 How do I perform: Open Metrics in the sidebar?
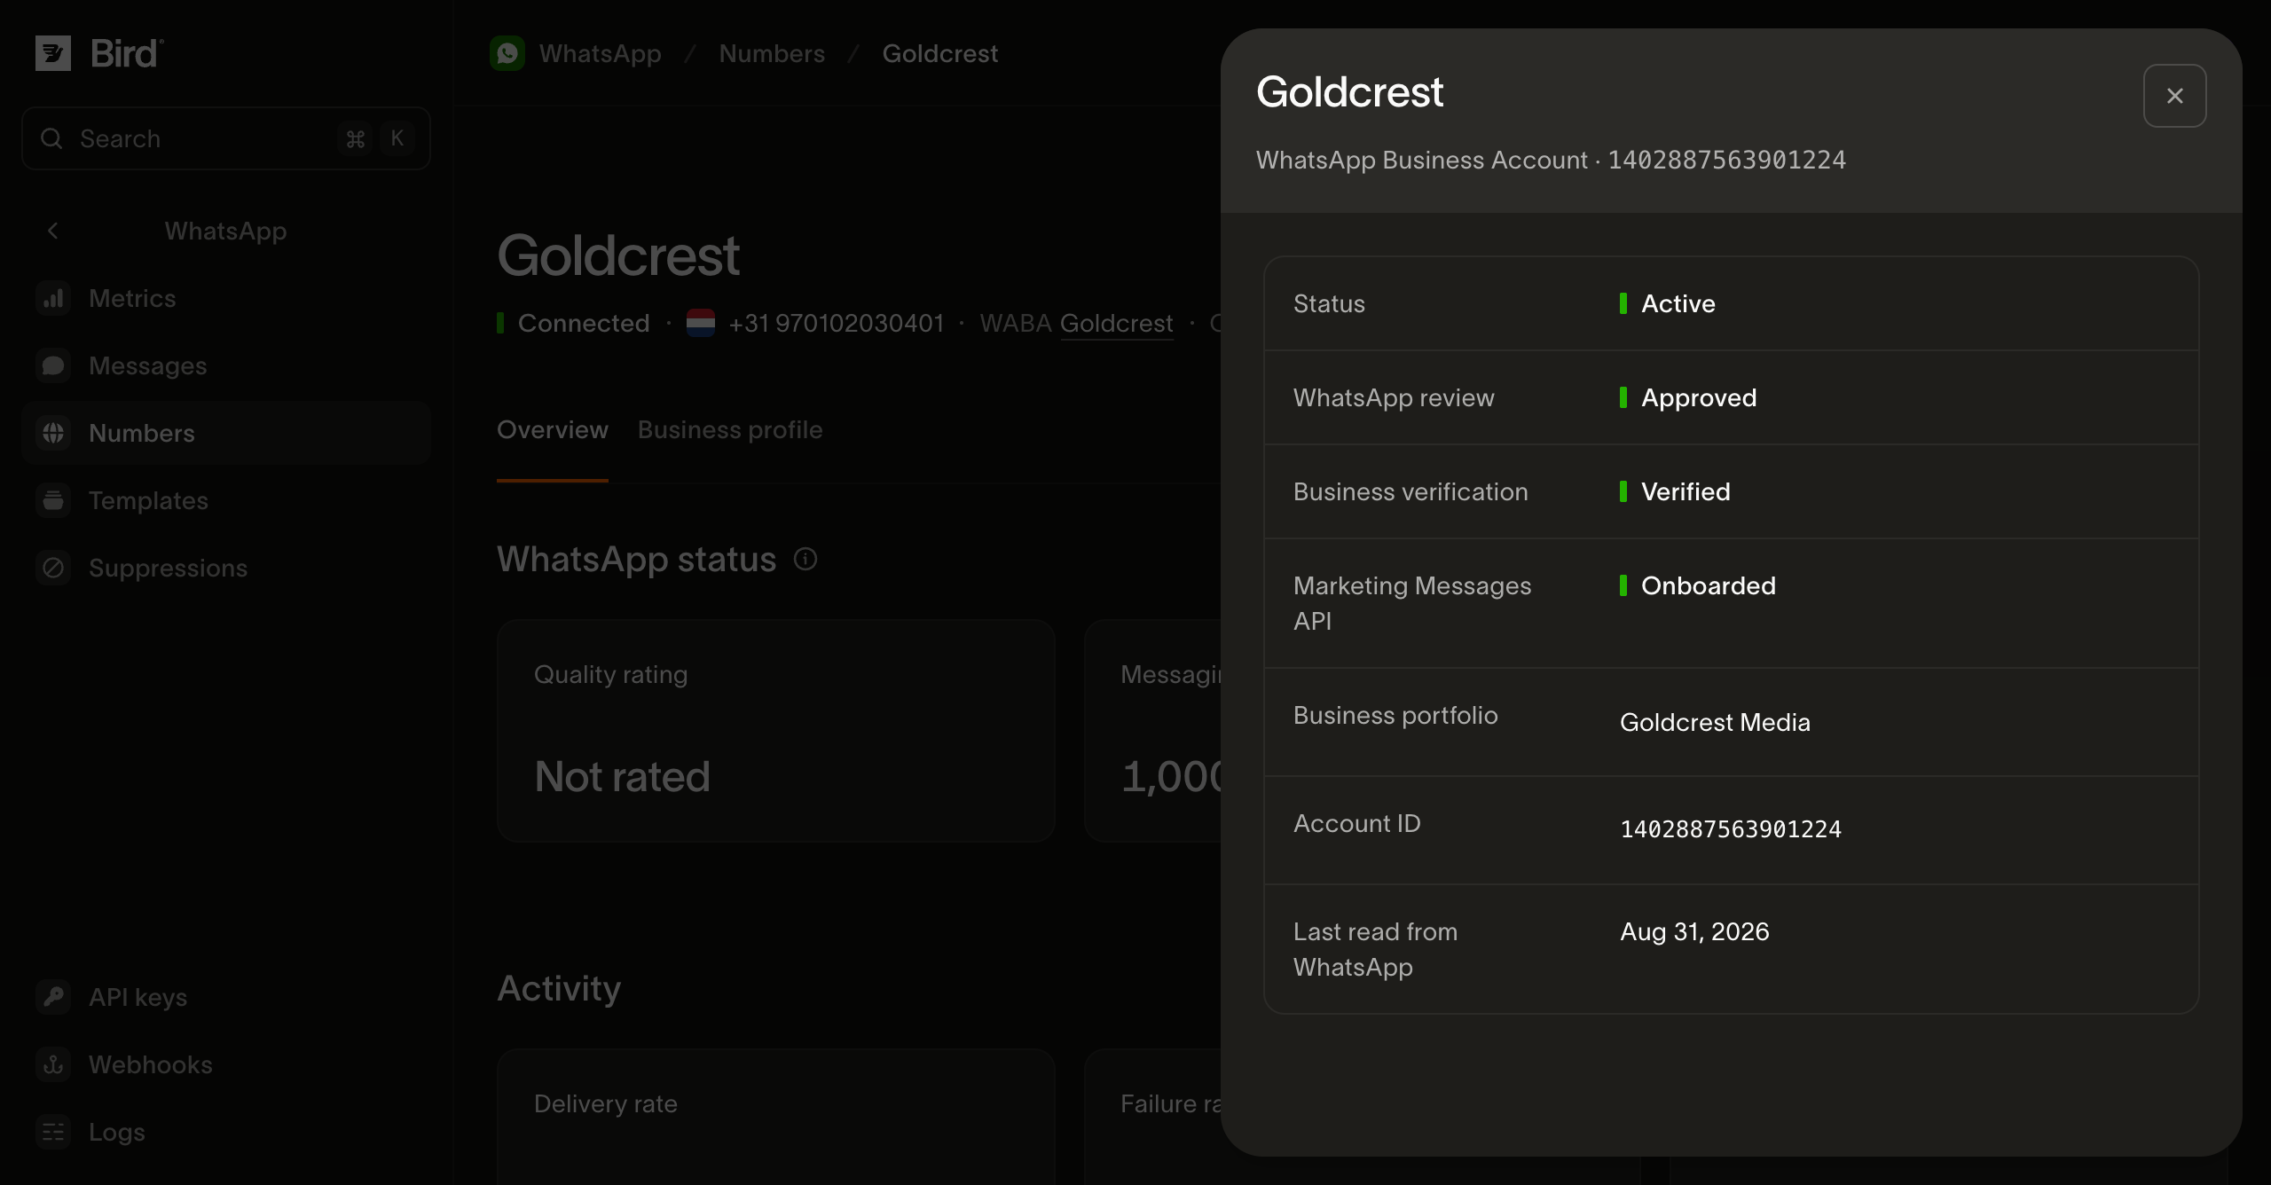point(226,298)
